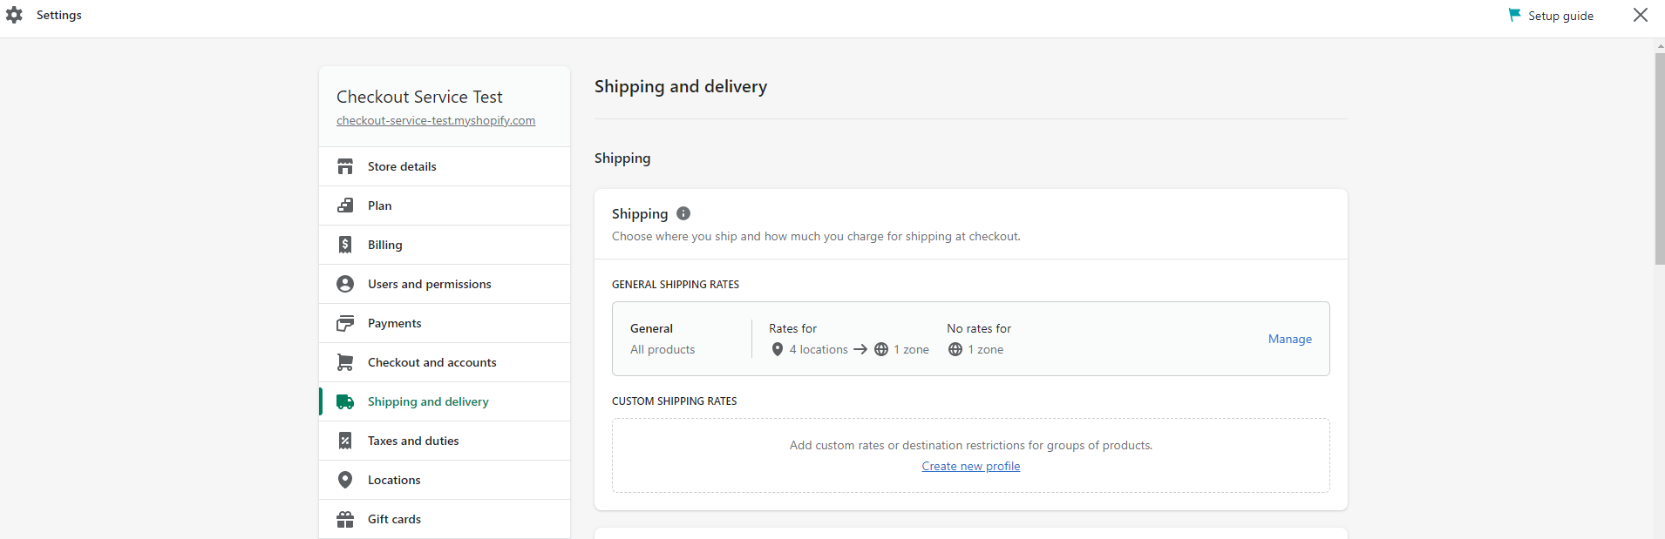Click the Plan icon in sidebar
1665x539 pixels.
tap(345, 205)
